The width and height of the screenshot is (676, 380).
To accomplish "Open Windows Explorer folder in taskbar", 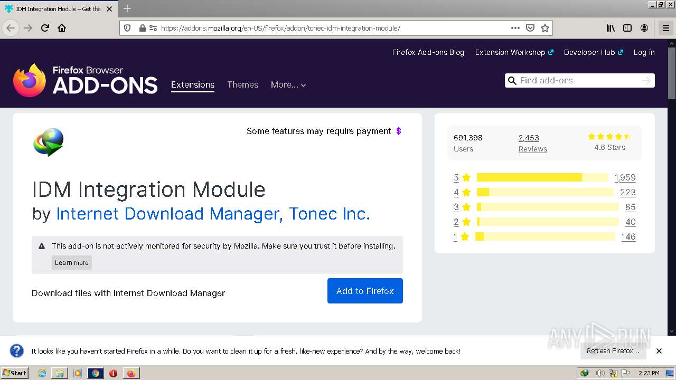I will [x=60, y=373].
